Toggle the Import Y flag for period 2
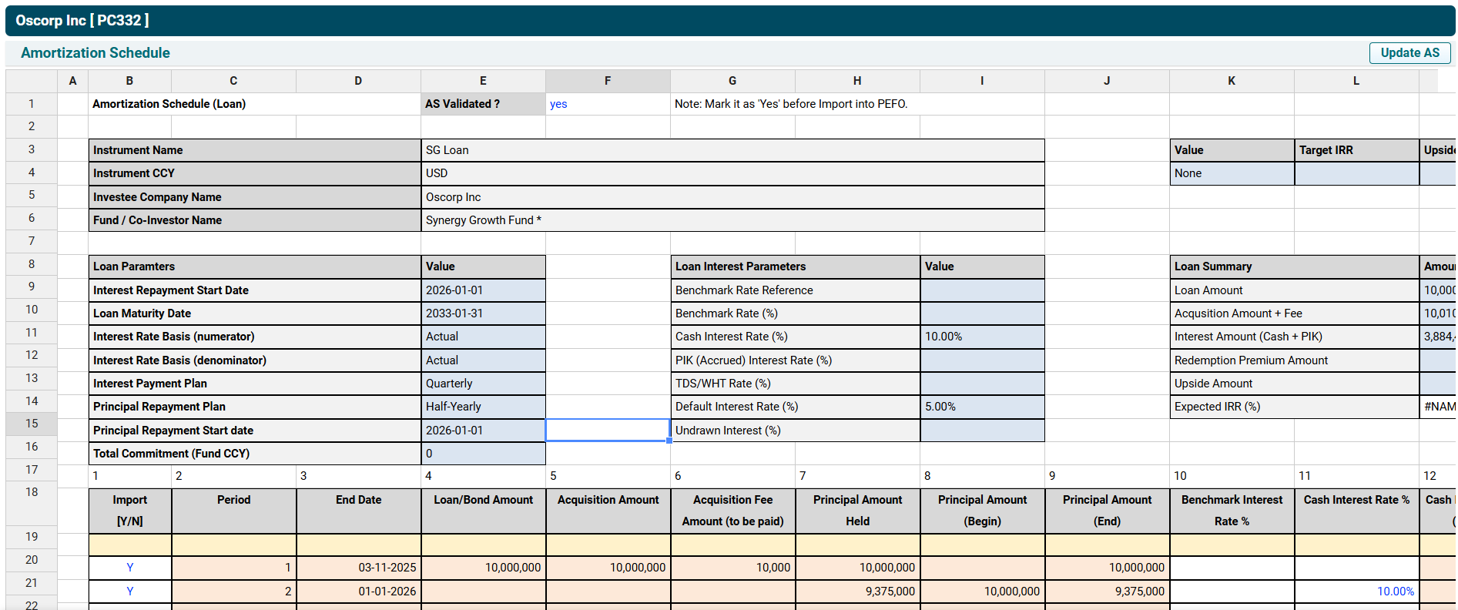Viewport: 1458px width, 610px height. [129, 592]
